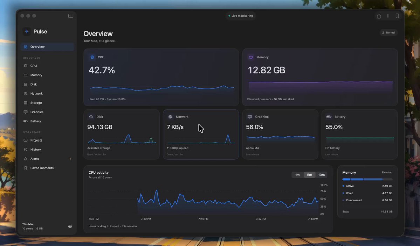Click the bookmark icon in the toolbar
This screenshot has width=420, height=246.
[397, 16]
